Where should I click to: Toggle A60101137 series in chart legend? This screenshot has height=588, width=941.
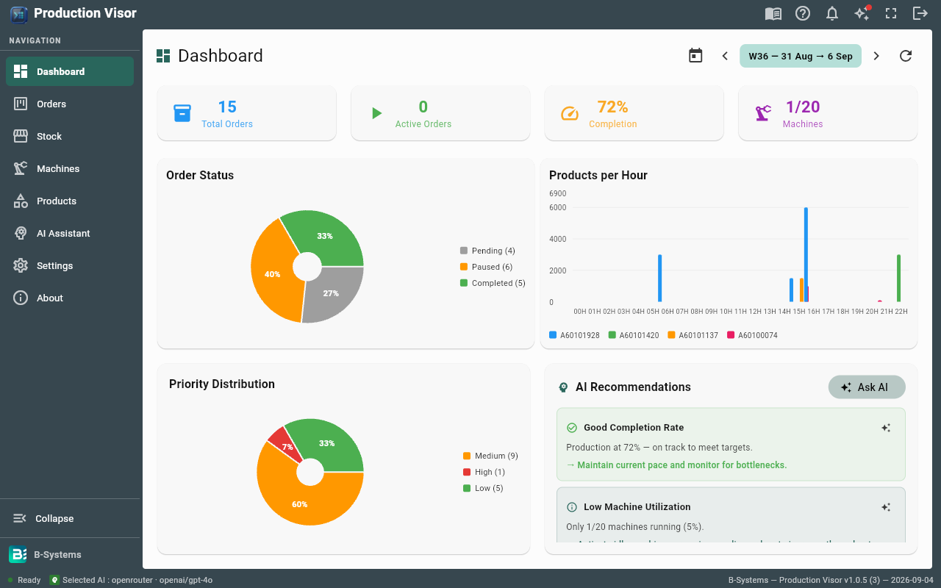tap(693, 335)
